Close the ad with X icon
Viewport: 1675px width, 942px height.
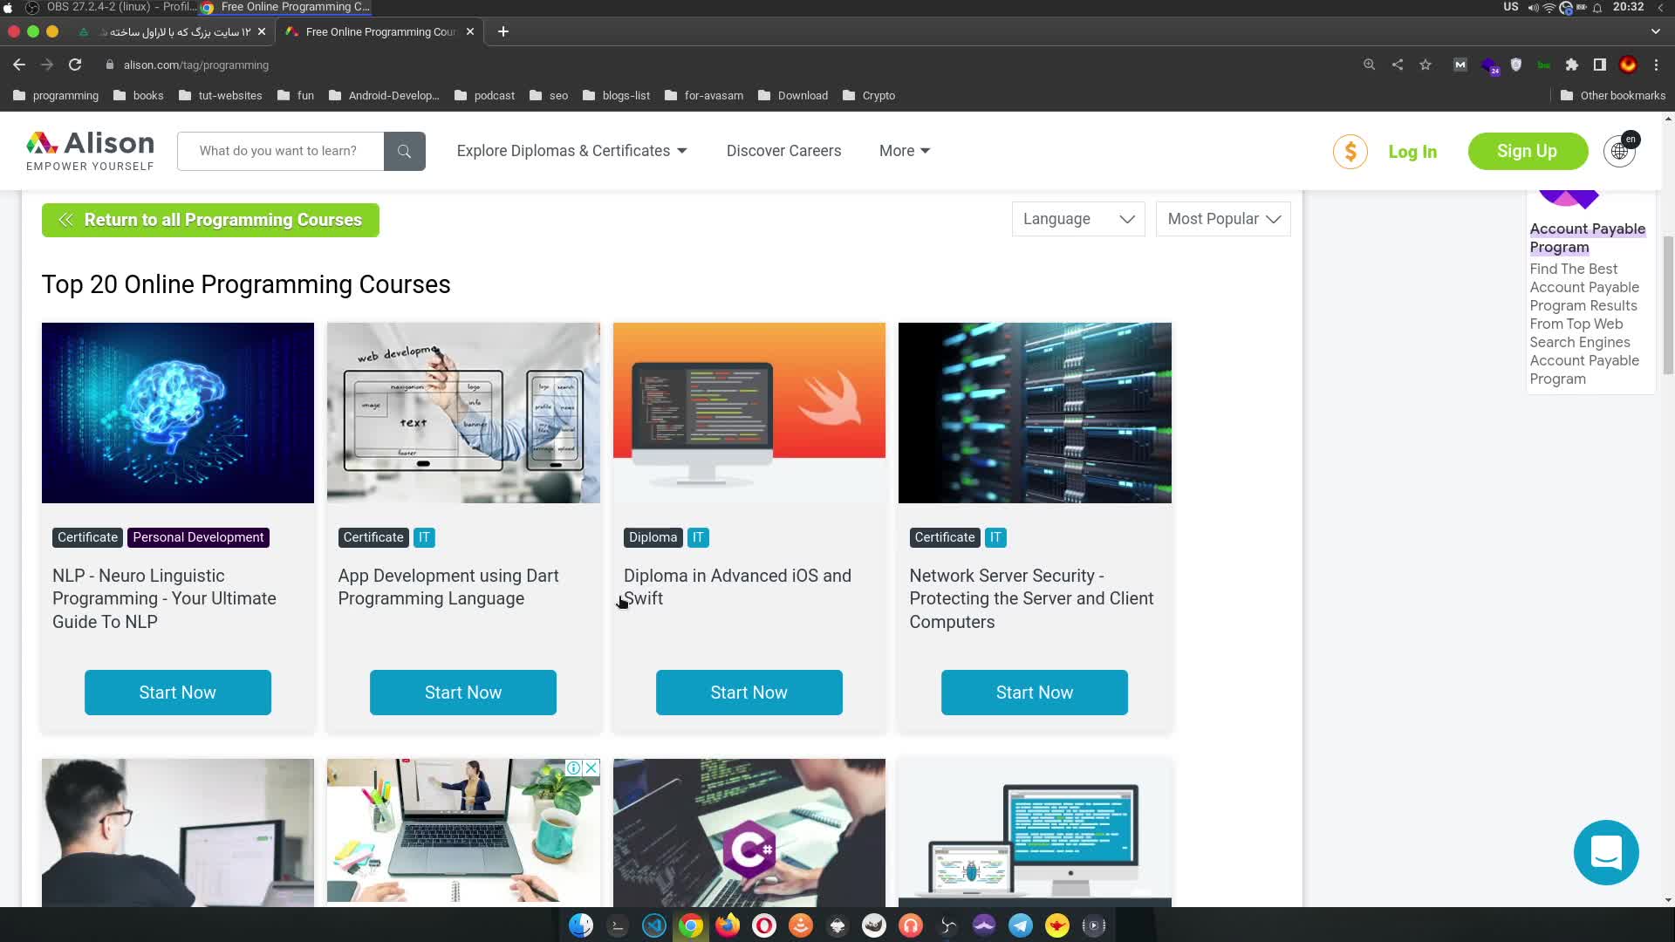(591, 768)
